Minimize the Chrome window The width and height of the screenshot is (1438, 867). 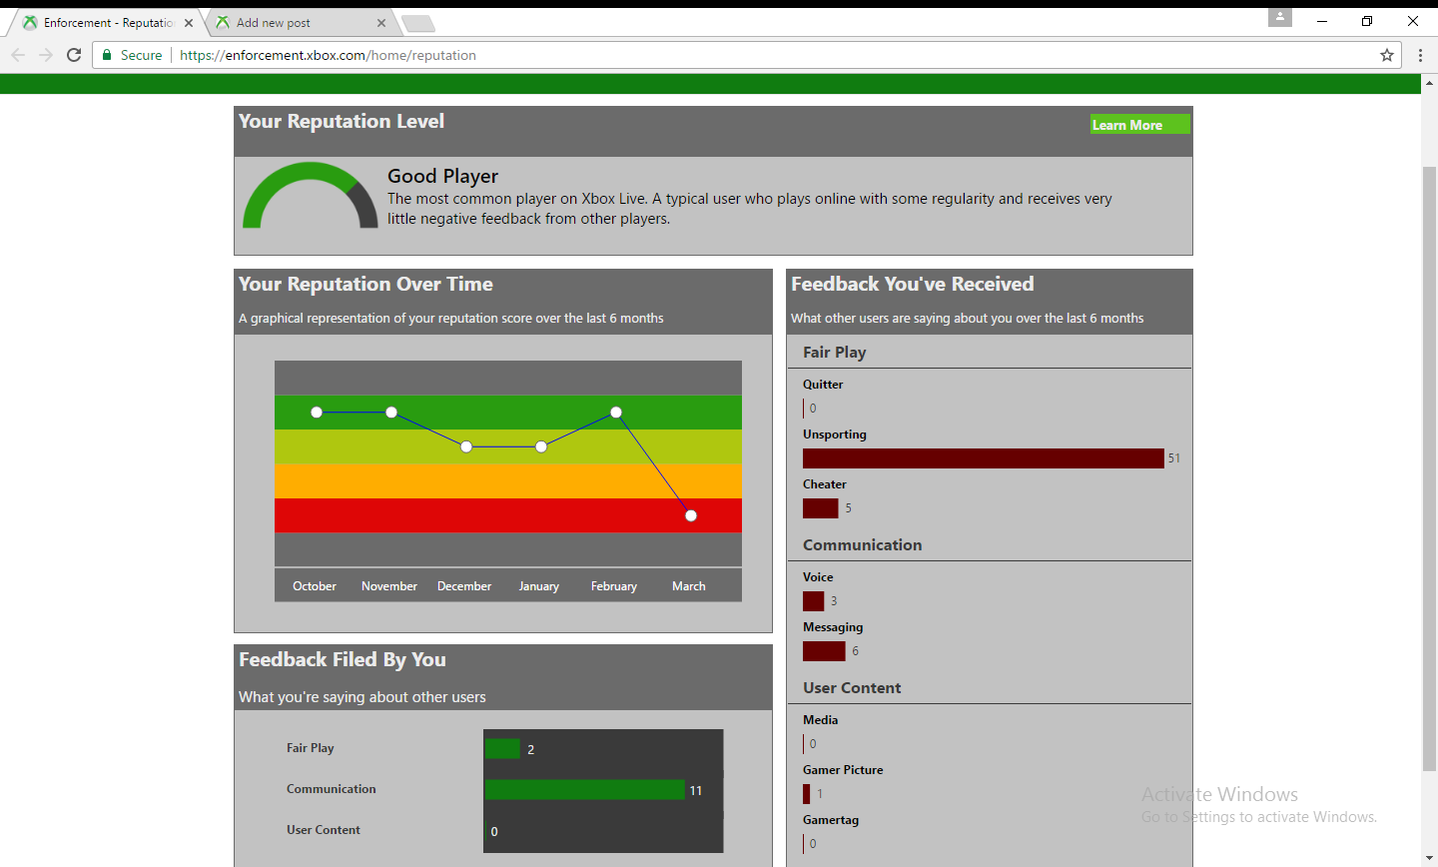point(1322,21)
